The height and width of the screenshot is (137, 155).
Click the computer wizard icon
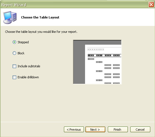click(10, 17)
